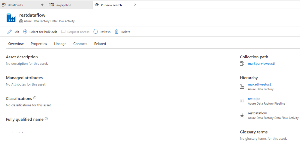Select the awpipeline browser tab
The width and height of the screenshot is (300, 149).
coord(64,4)
